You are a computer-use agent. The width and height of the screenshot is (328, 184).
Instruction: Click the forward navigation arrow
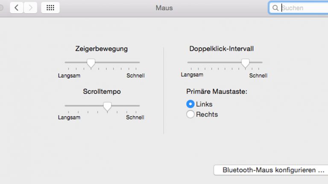[30, 8]
